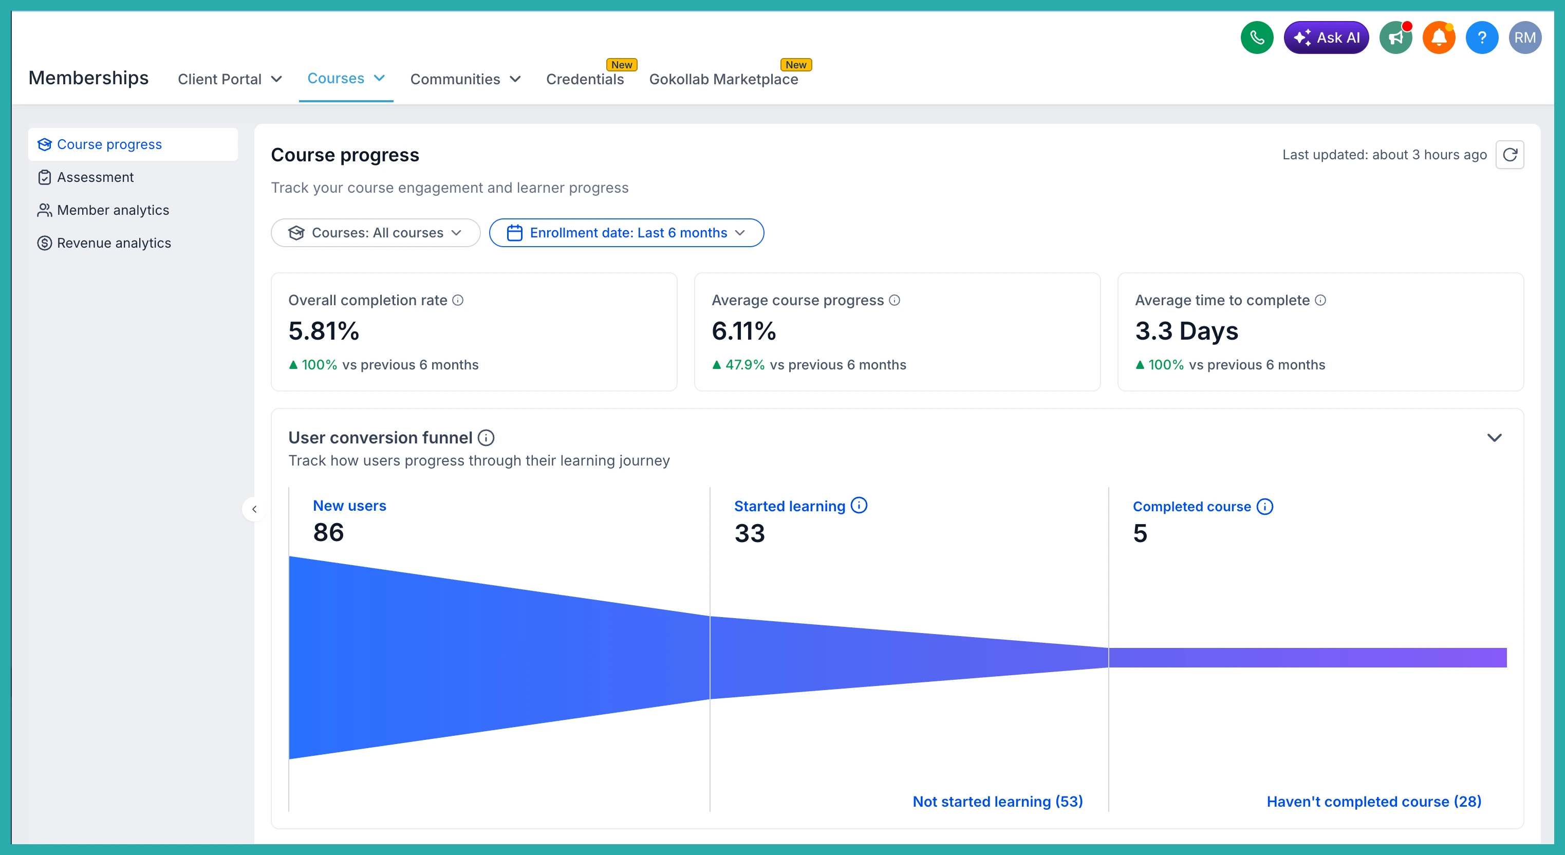
Task: Click info icon beside Overall completion rate
Action: click(x=458, y=300)
